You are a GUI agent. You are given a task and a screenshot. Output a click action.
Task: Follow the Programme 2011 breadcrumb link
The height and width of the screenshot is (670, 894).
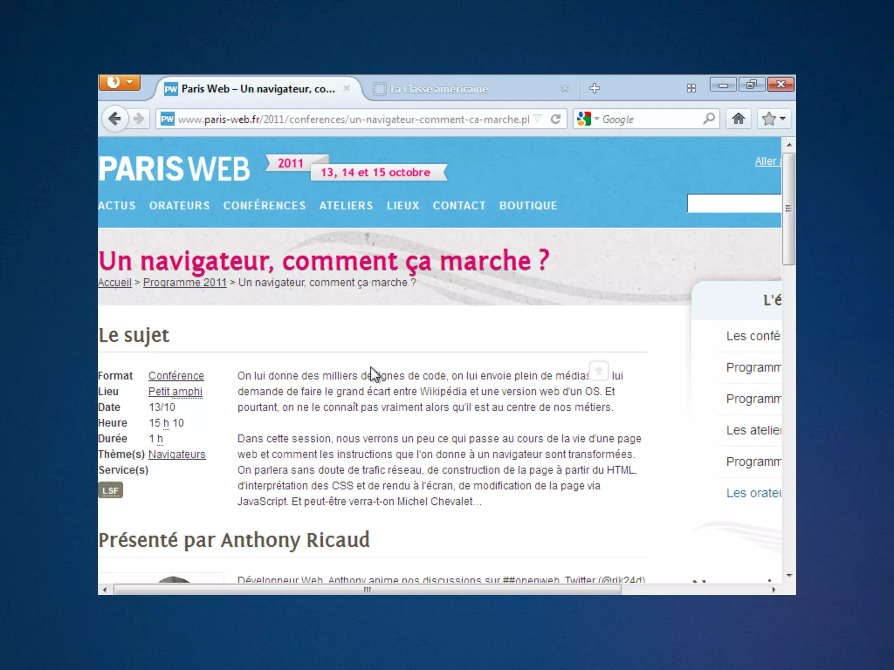185,283
